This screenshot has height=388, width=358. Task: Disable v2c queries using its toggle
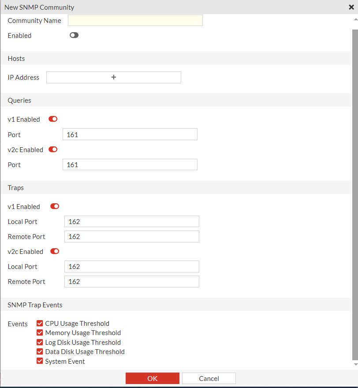(x=52, y=149)
